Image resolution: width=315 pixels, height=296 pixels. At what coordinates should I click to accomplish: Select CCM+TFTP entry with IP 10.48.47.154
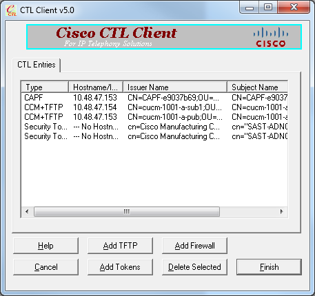pyautogui.click(x=154, y=107)
